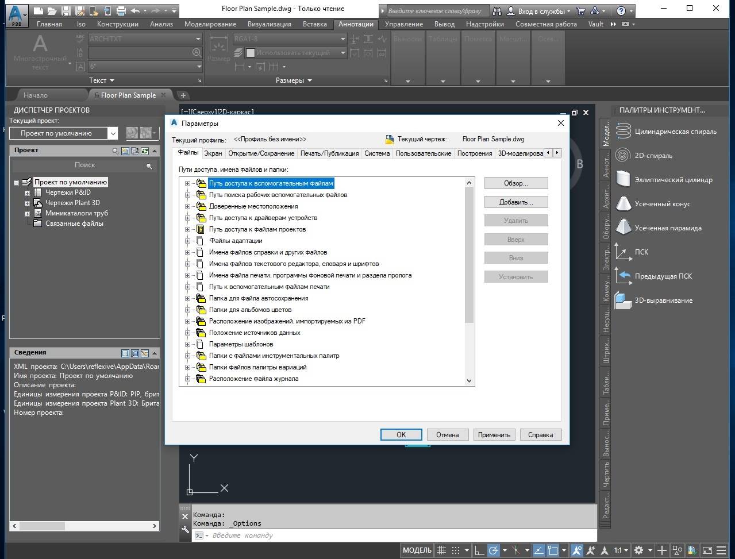Toggle snap mode in the status bar

coord(456,550)
